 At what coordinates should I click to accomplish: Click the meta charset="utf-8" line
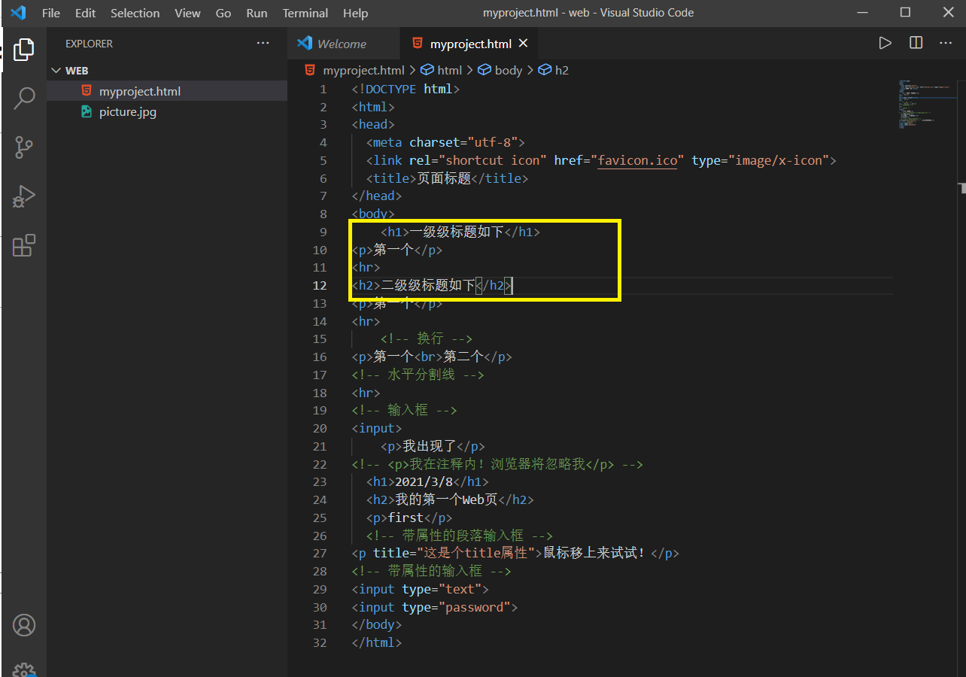pyautogui.click(x=445, y=142)
